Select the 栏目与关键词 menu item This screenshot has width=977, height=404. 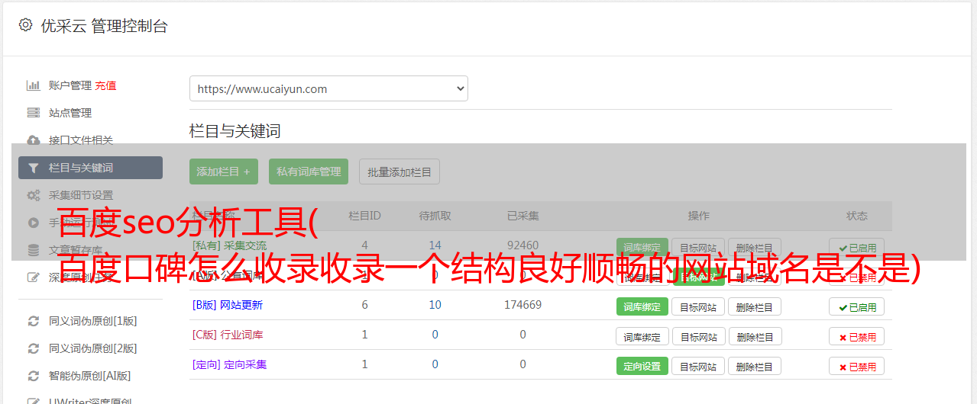click(90, 168)
